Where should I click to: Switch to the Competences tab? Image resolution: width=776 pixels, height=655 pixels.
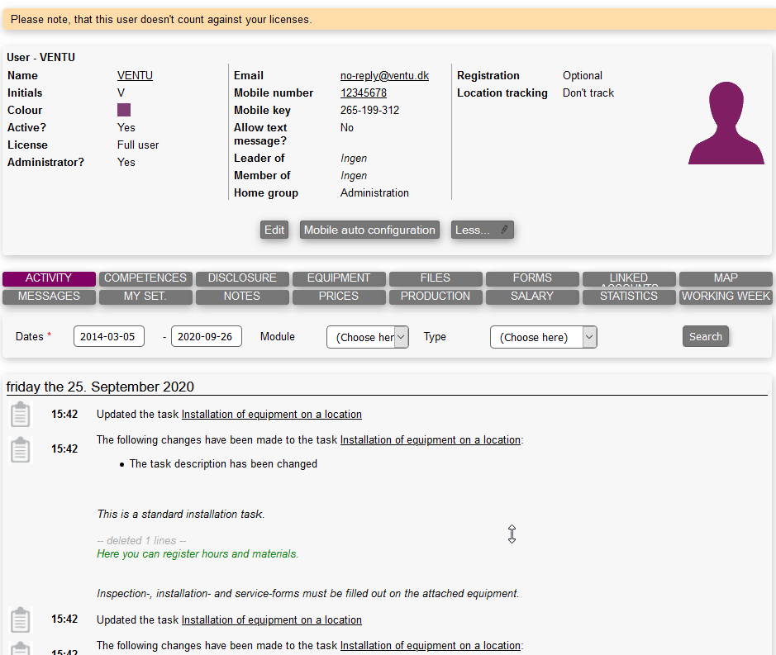[x=145, y=278]
